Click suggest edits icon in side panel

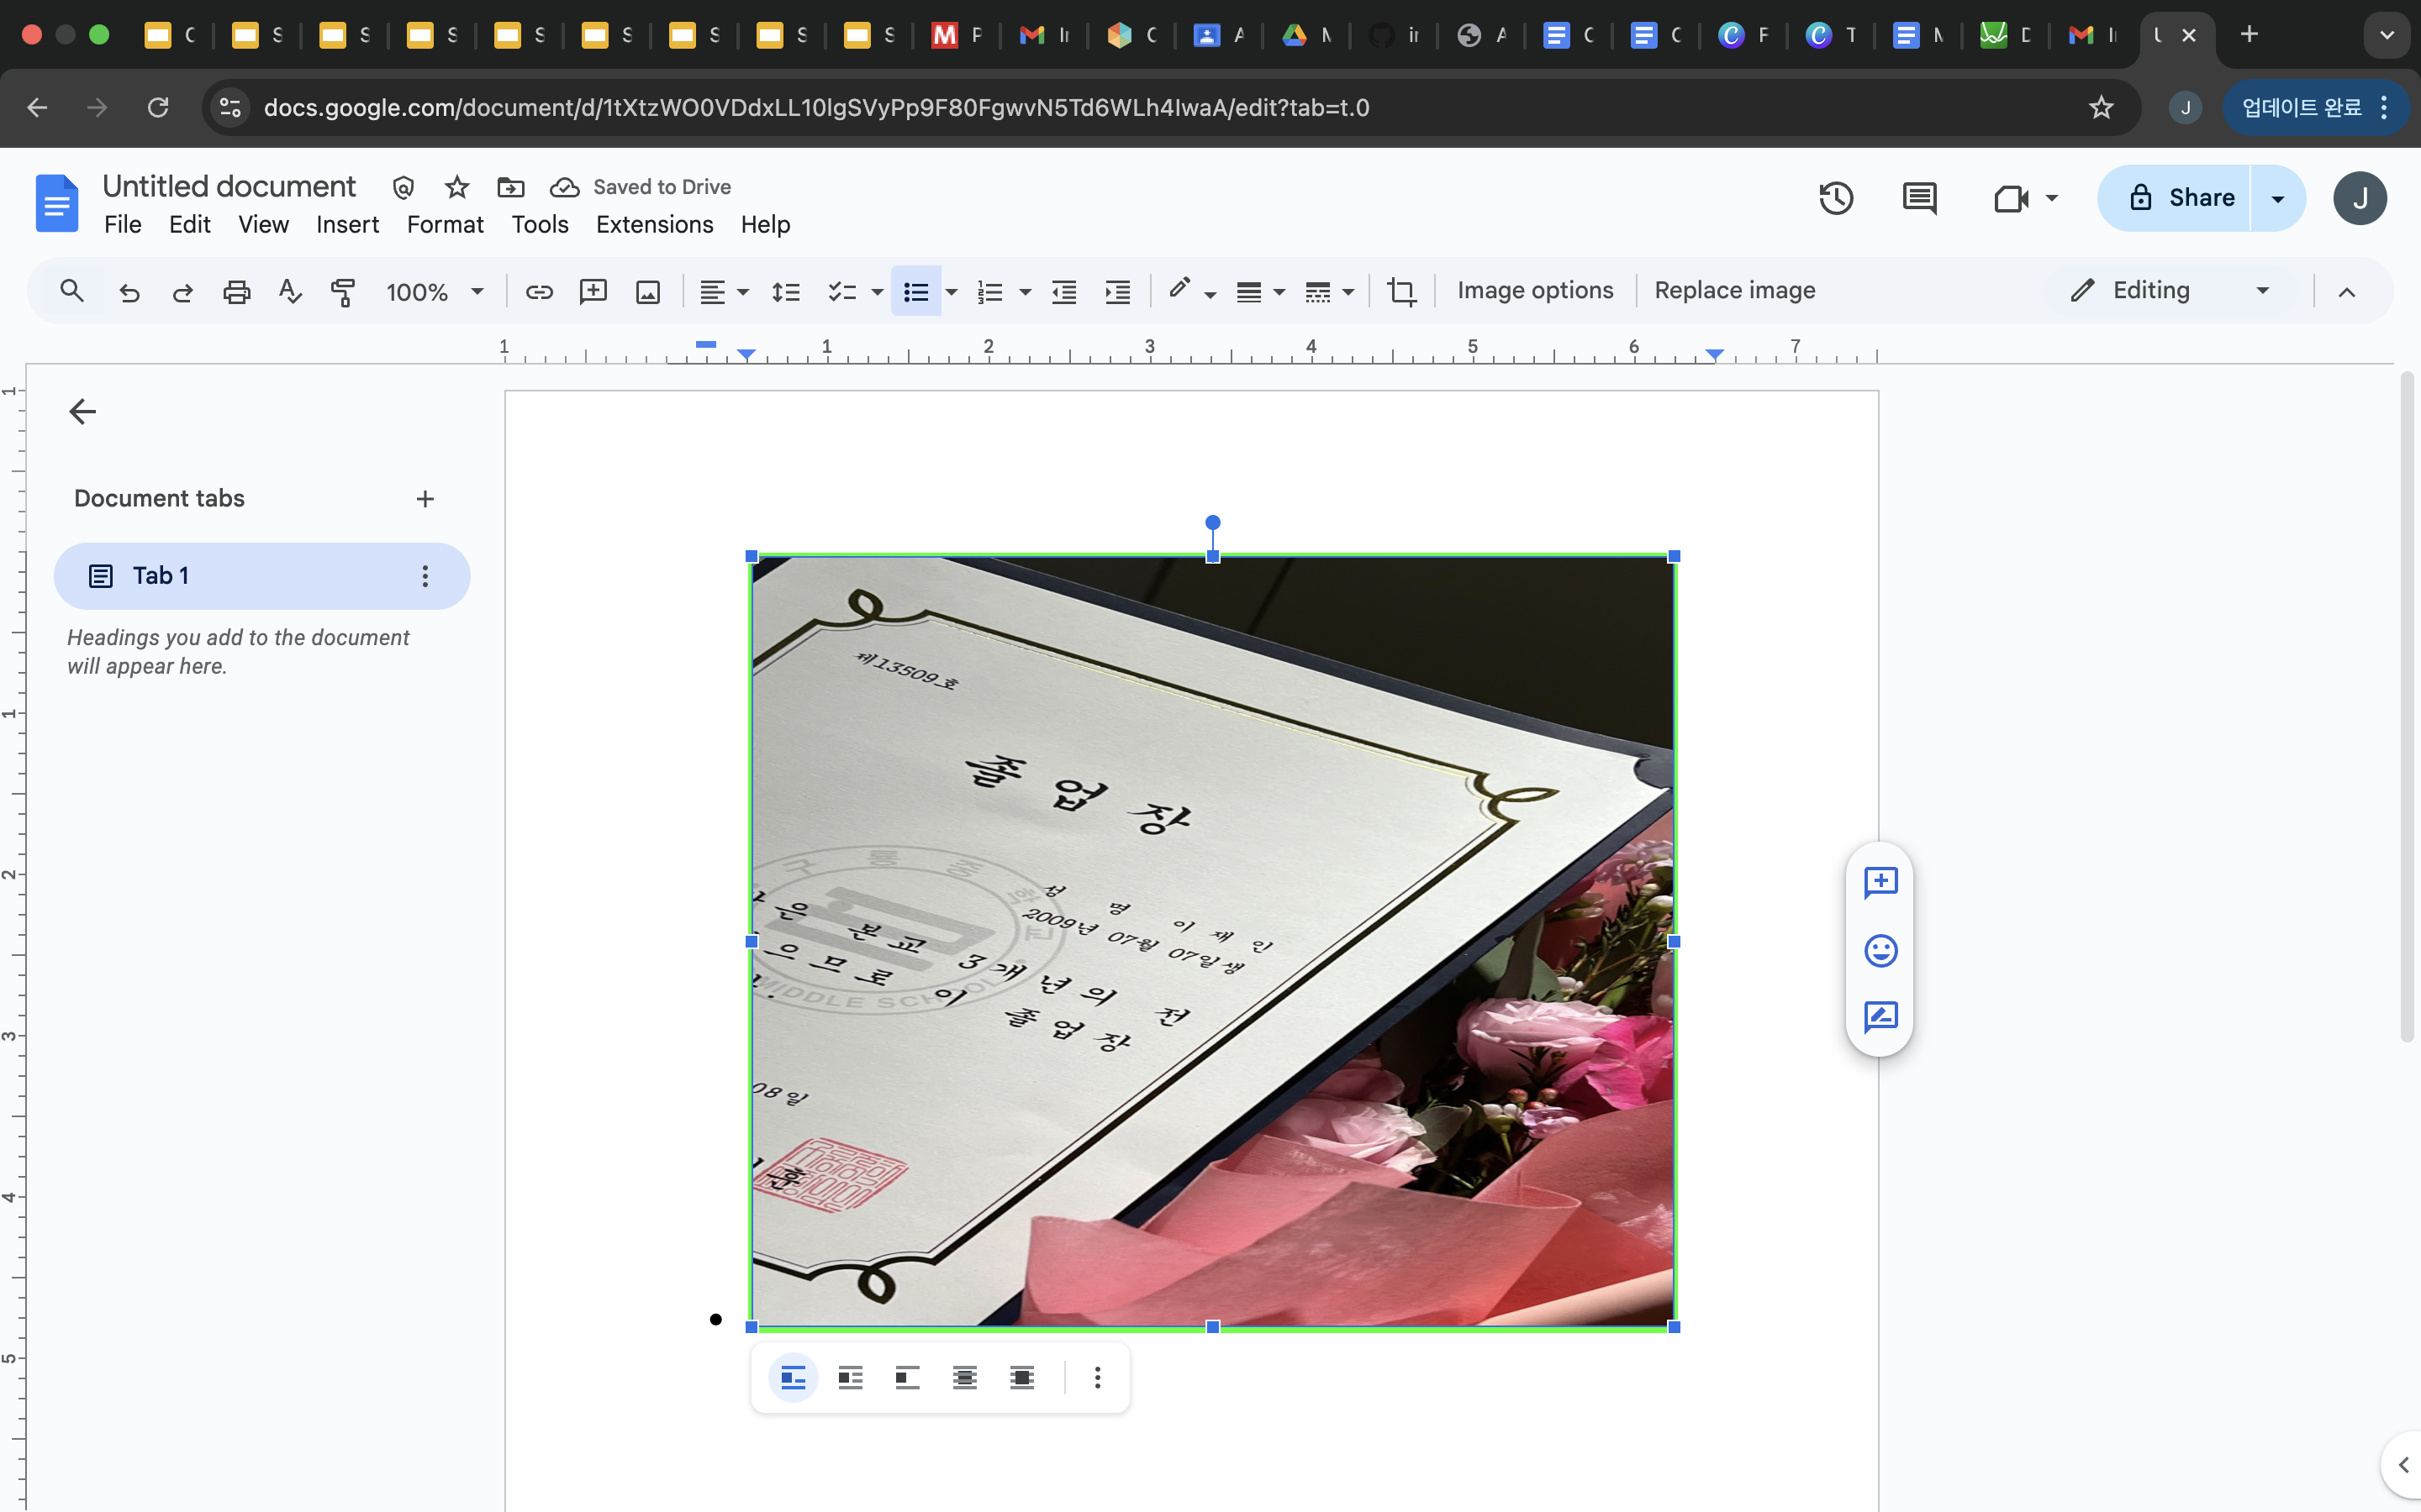(1880, 1017)
